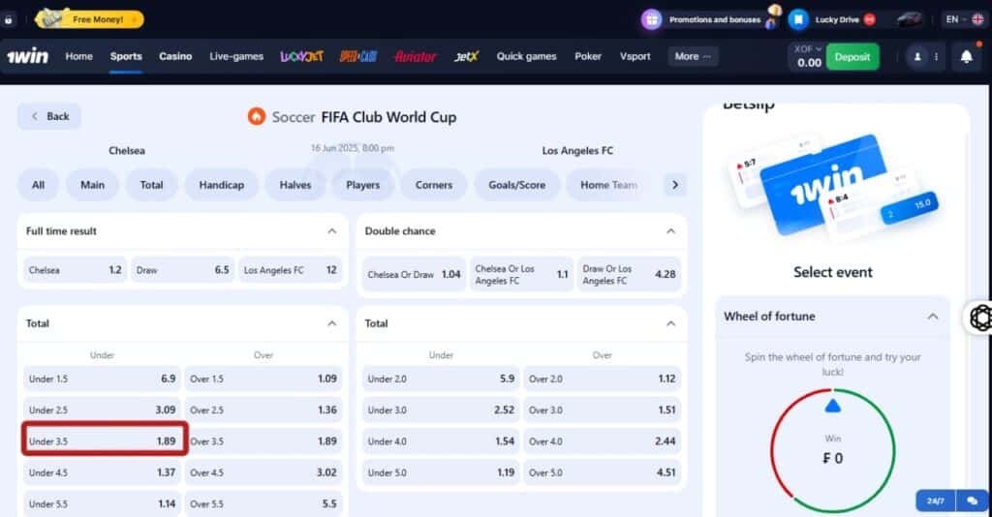Open the Sports menu item
This screenshot has width=992, height=517.
(126, 56)
